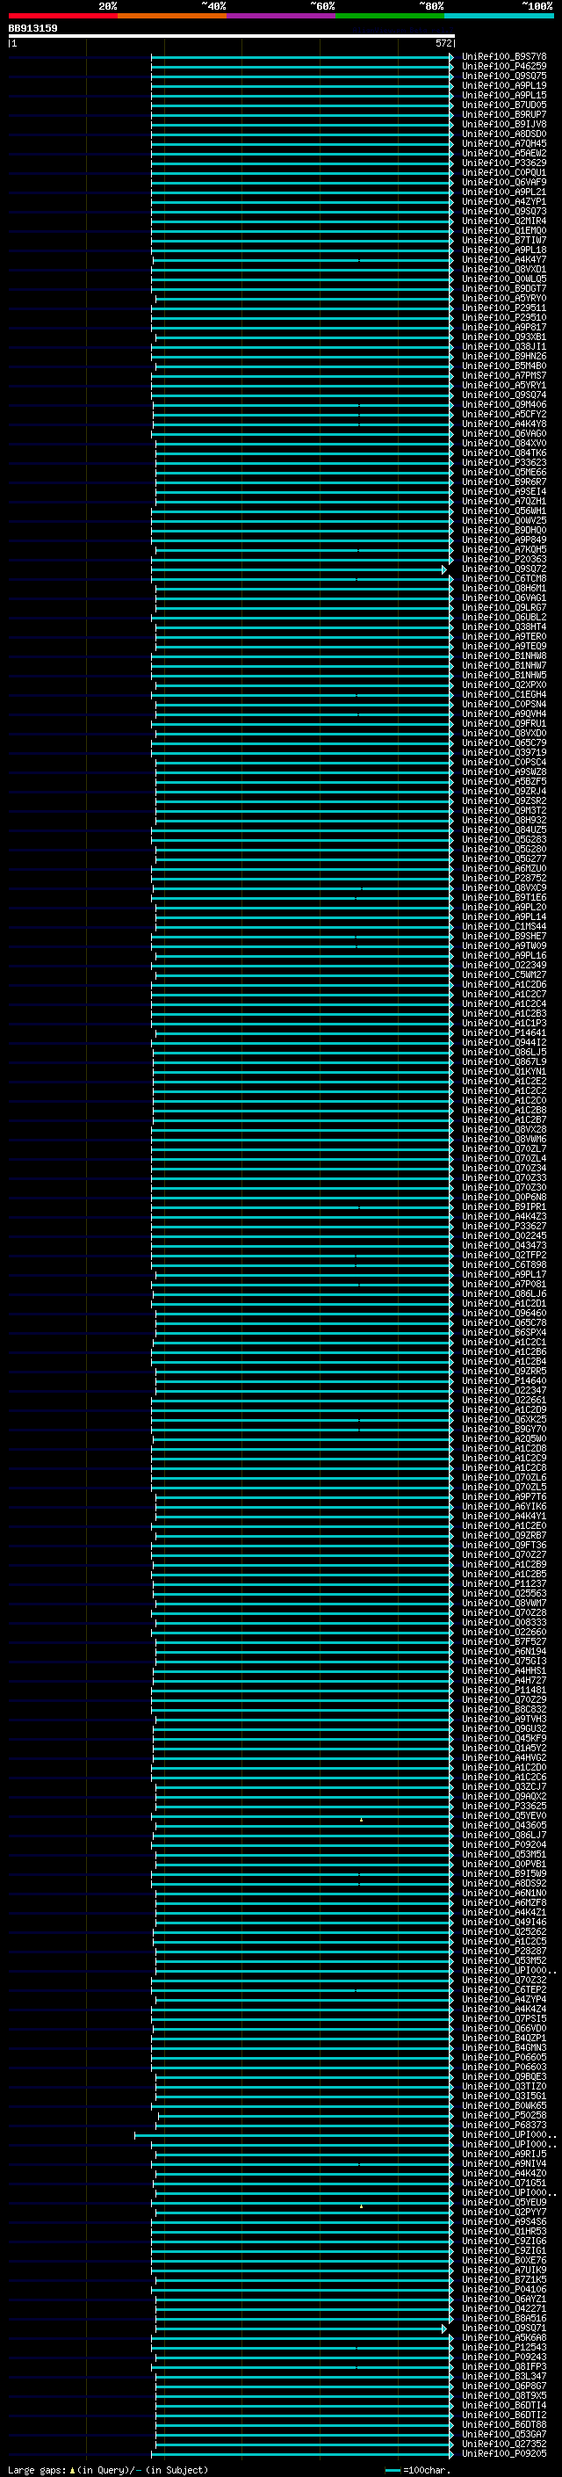Click the UniRef100_Q1EMQ0 label
The height and width of the screenshot is (2477, 562).
point(504,231)
